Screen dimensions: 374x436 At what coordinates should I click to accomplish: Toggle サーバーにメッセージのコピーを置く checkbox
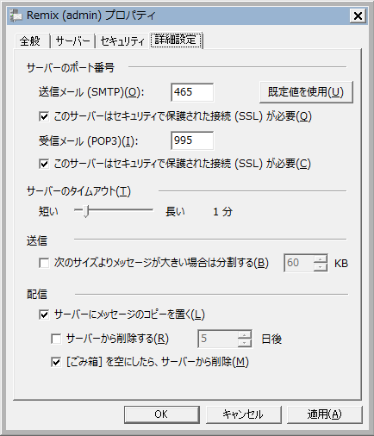point(44,315)
